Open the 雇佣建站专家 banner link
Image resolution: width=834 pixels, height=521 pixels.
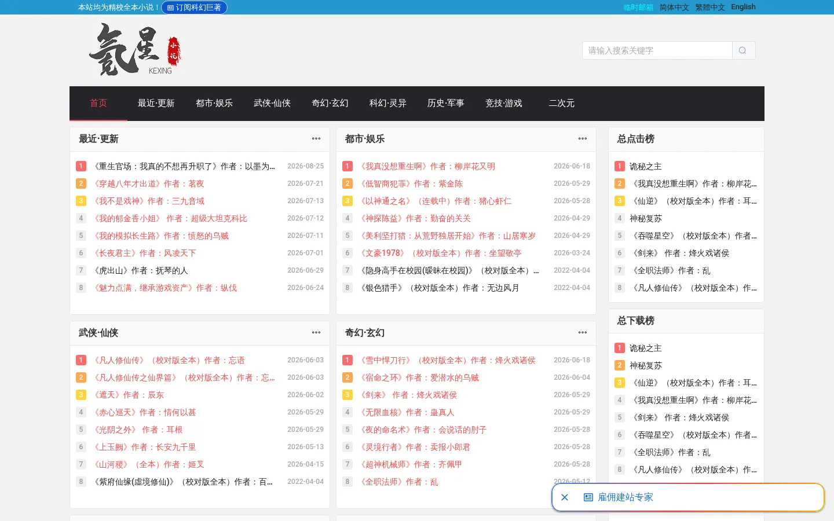pos(619,497)
